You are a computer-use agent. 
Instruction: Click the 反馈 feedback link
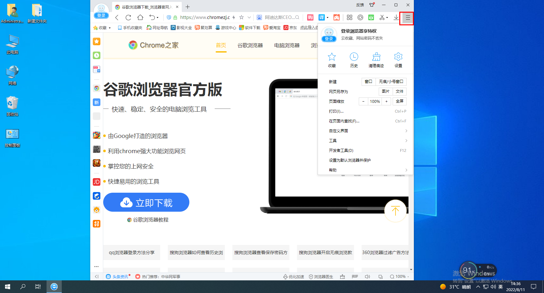pos(360,5)
